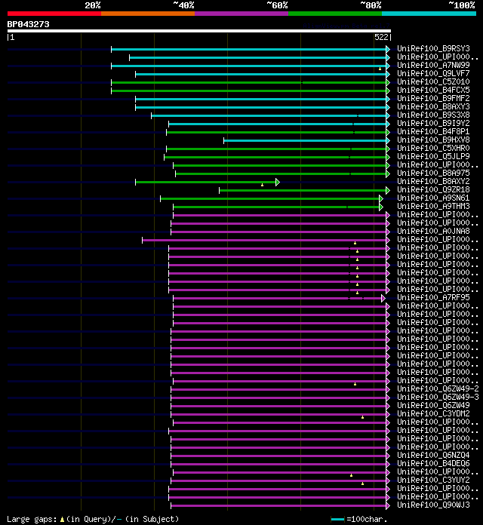Click the 'Large gaps:' legend text

(32, 519)
